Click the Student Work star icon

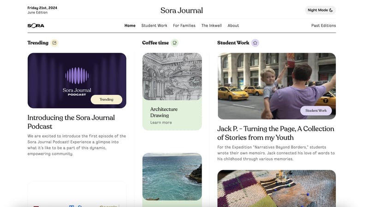click(x=255, y=43)
